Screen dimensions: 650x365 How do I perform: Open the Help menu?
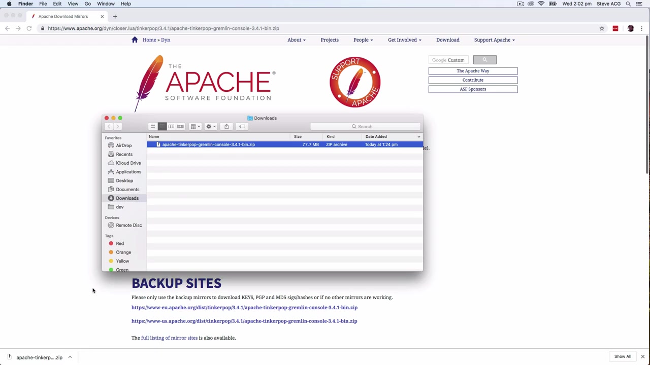coord(126,4)
